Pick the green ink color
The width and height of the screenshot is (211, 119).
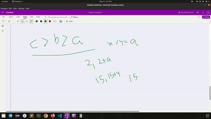click(45, 21)
